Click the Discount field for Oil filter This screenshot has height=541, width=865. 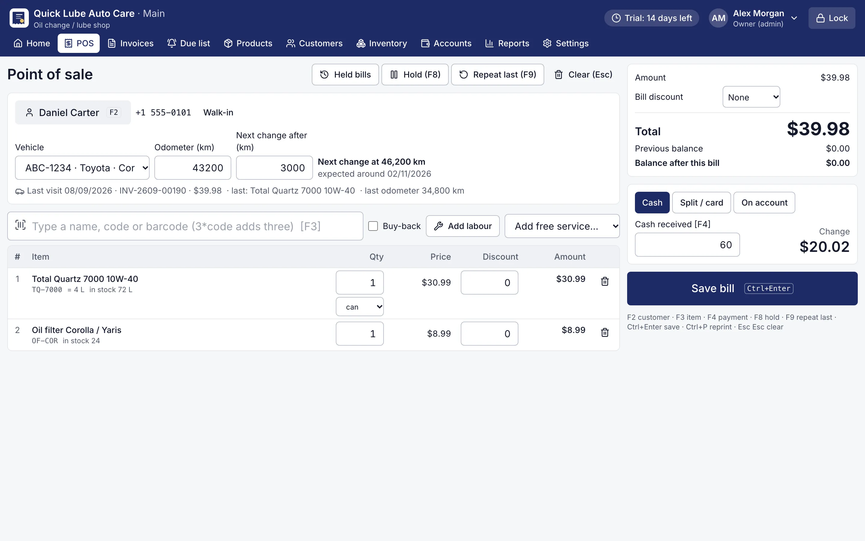(x=489, y=334)
